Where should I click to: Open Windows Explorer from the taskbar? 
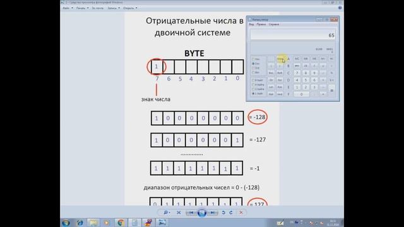click(93, 223)
